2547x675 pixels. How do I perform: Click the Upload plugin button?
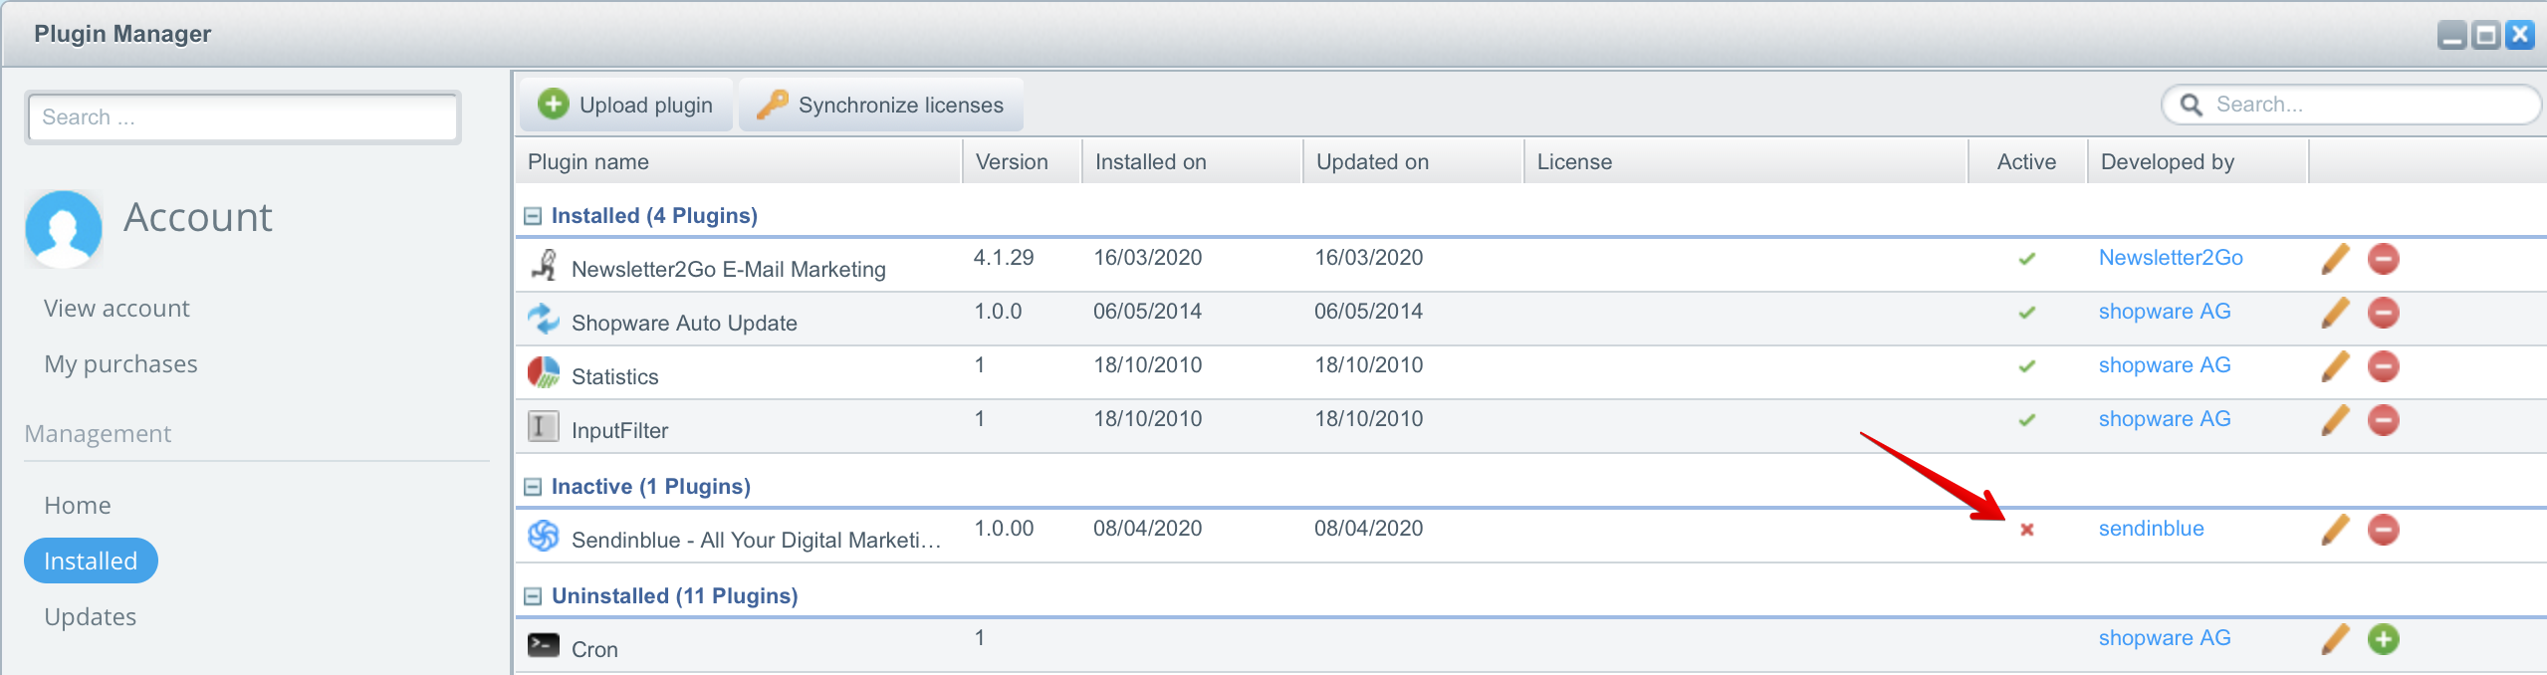click(626, 105)
